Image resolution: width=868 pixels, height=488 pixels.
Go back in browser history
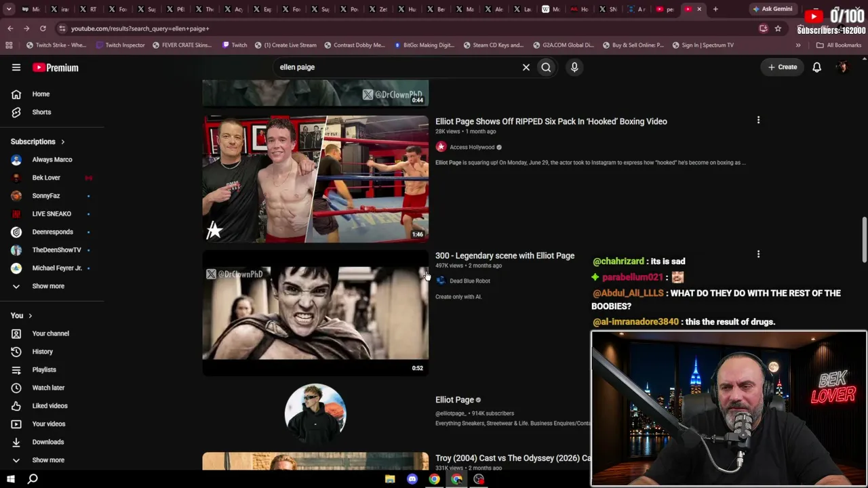point(10,28)
